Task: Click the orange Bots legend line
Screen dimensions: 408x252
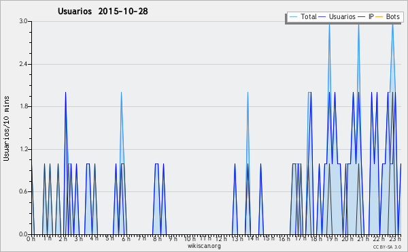Action: click(x=379, y=17)
